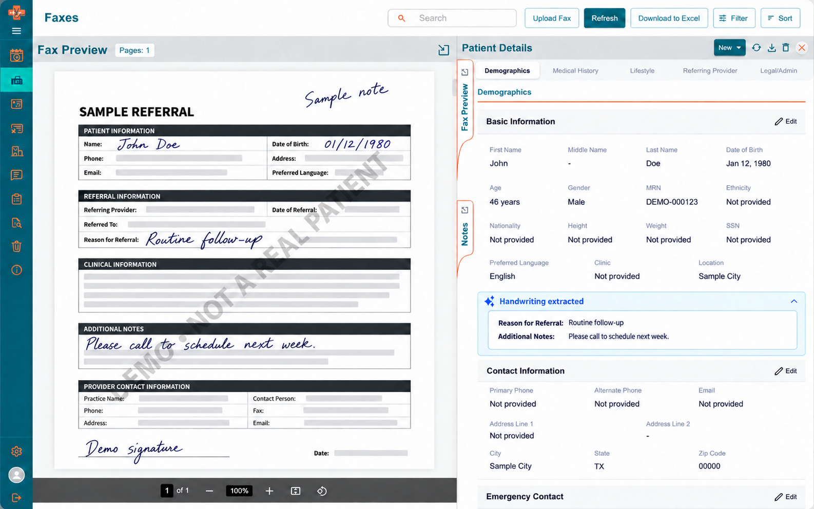Image resolution: width=814 pixels, height=509 pixels.
Task: Click the Upload Fax button
Action: click(x=552, y=18)
